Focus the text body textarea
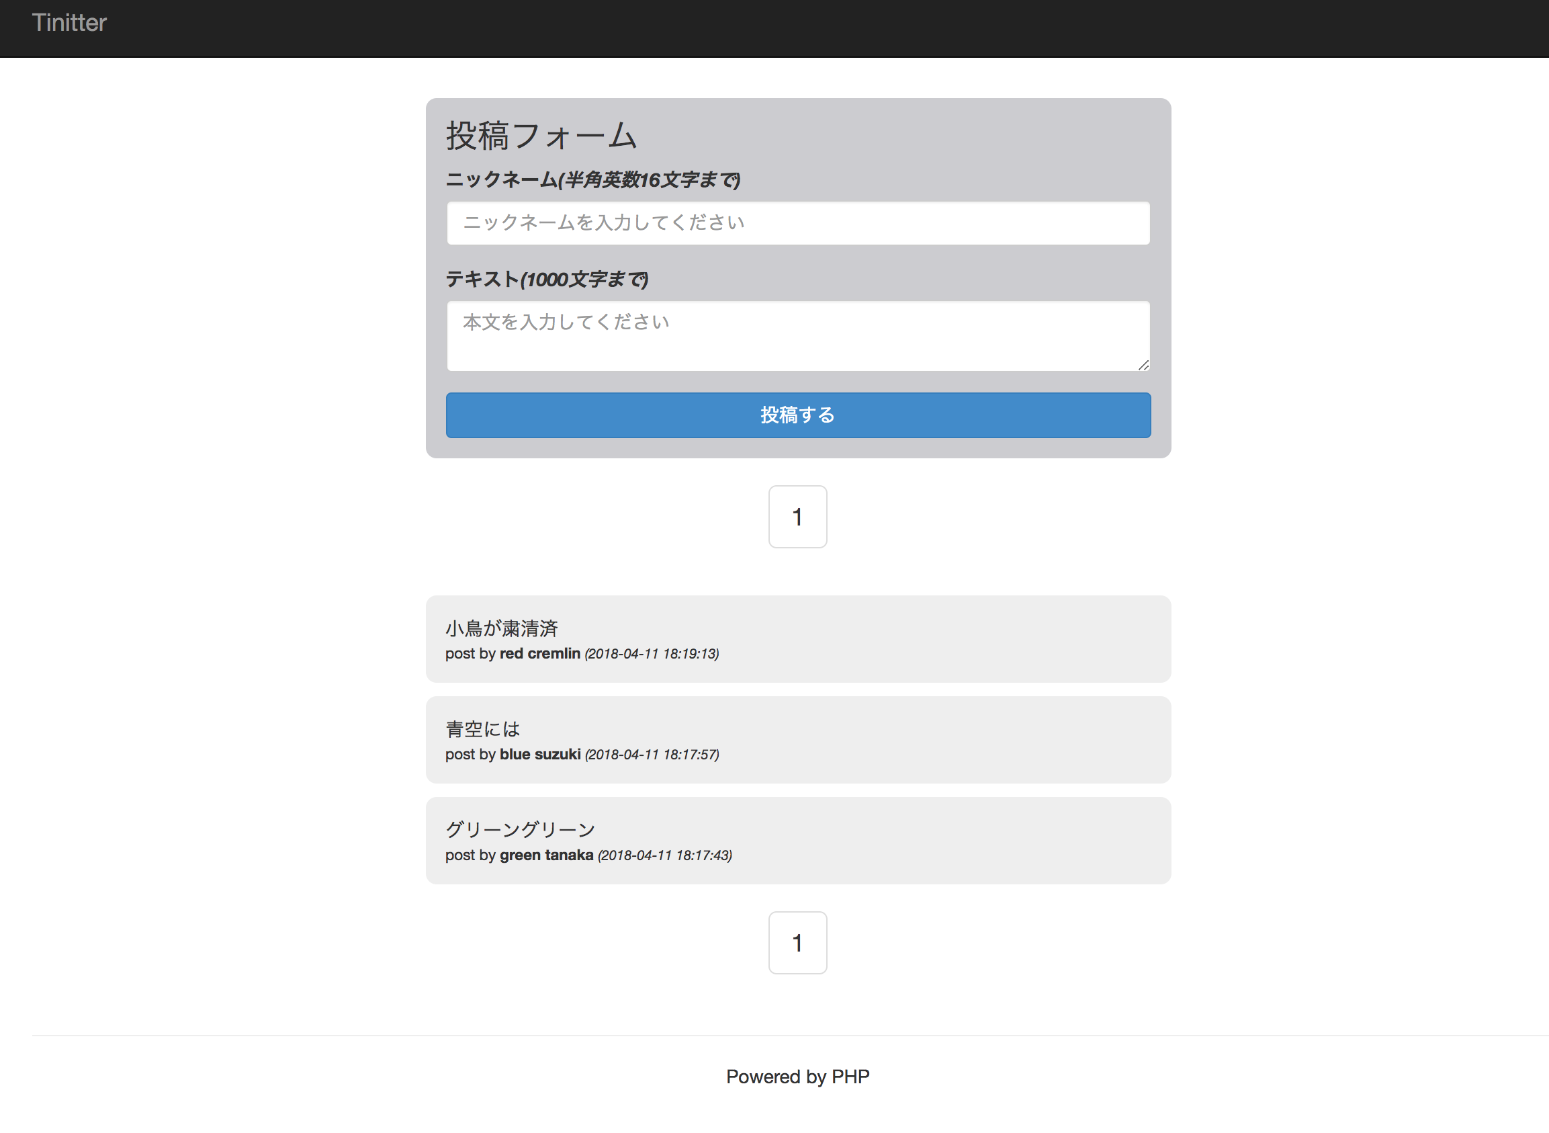 pos(798,336)
